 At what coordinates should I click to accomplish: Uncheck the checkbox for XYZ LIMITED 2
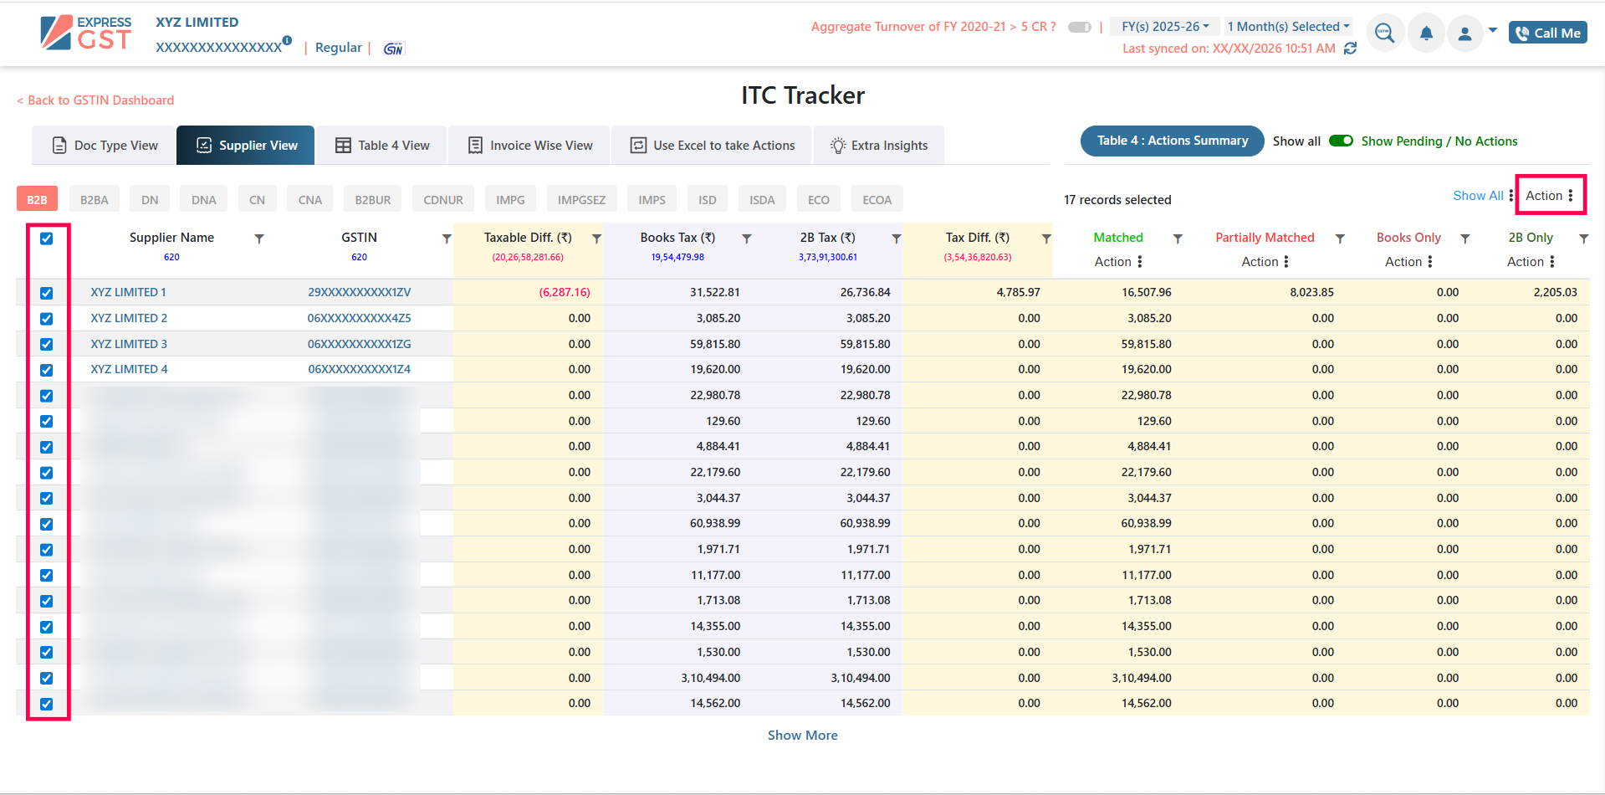47,319
